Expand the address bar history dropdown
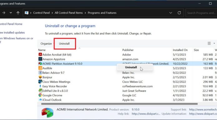This screenshot has width=217, height=120. pos(171,13)
